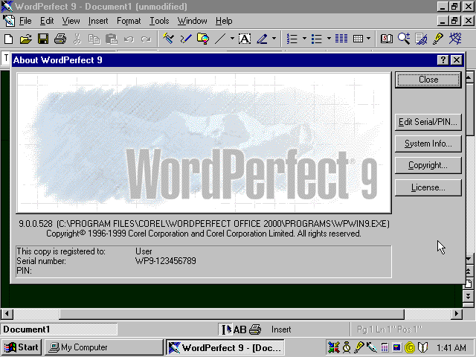The height and width of the screenshot is (357, 476).
Task: Click the calculator tray icon
Action: pos(385,347)
